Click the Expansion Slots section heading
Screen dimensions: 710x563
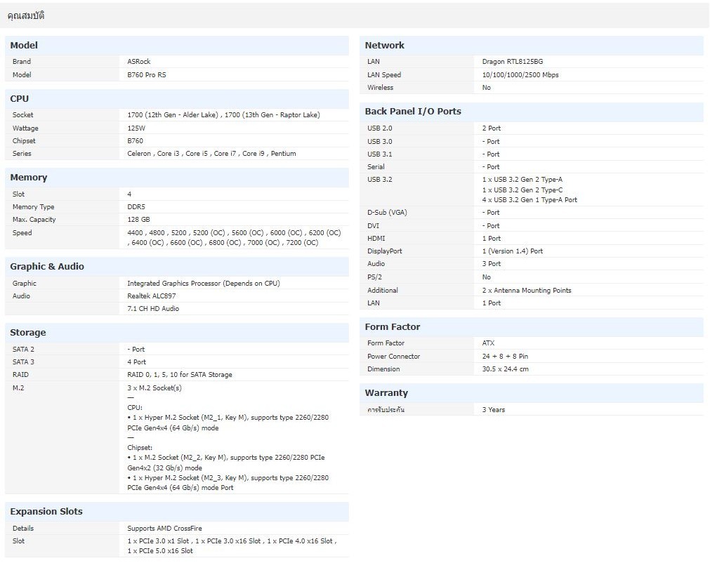coord(46,512)
